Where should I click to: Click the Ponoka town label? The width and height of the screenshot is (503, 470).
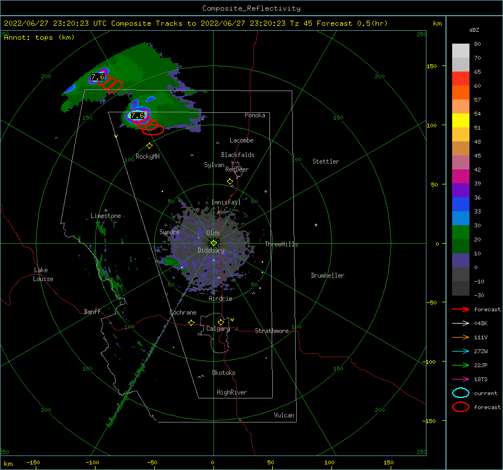[x=255, y=115]
